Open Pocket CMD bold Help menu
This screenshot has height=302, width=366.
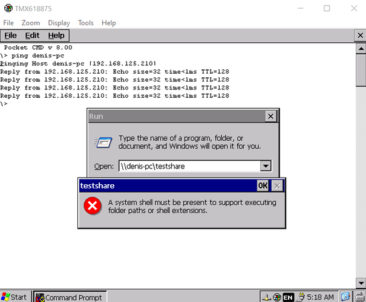[x=56, y=36]
